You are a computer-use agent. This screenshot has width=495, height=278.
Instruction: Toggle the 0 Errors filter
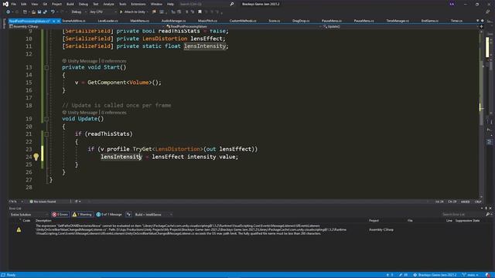[x=60, y=215]
